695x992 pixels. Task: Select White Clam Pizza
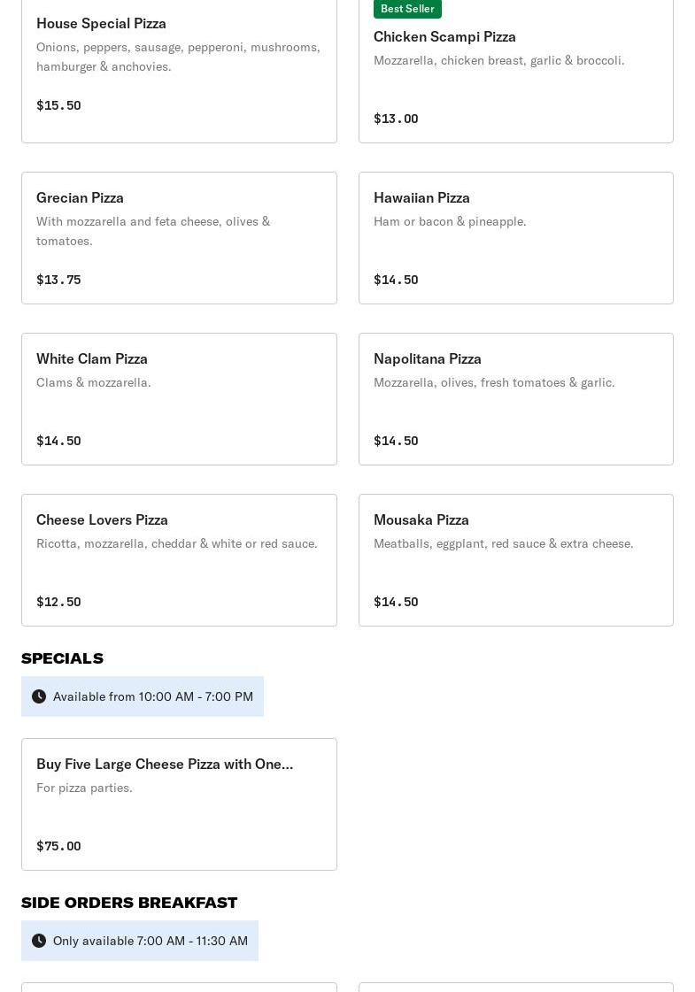click(x=179, y=398)
